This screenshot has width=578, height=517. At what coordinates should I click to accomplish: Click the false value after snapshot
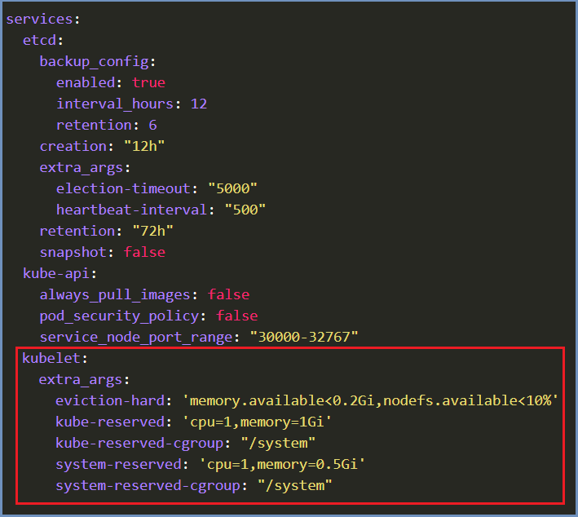[x=144, y=252]
